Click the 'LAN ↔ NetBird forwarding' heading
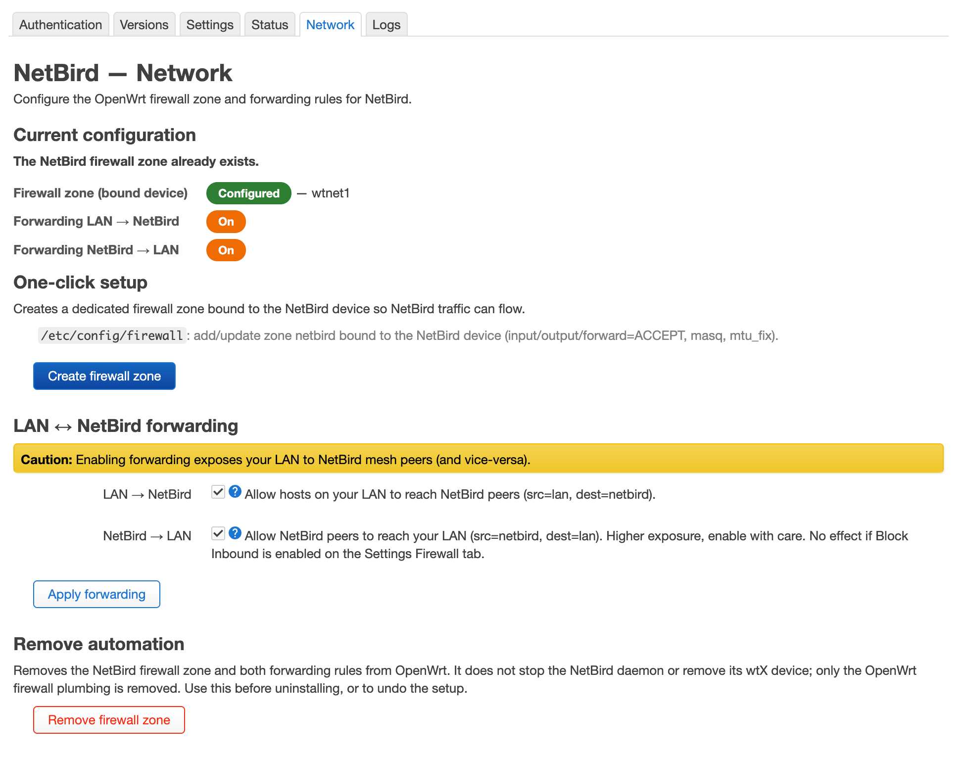965x758 pixels. 126,426
